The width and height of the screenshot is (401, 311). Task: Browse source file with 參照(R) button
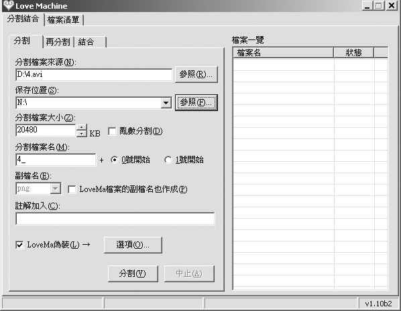[x=196, y=74]
